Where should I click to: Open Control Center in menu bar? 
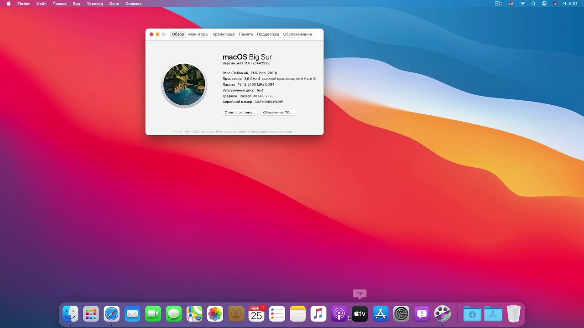point(544,4)
